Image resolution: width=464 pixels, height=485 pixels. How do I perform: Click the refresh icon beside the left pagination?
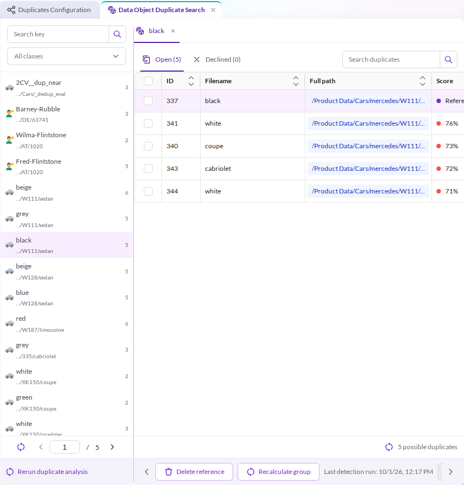point(21,447)
